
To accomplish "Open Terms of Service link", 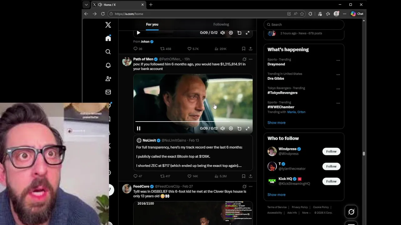I will point(277,207).
